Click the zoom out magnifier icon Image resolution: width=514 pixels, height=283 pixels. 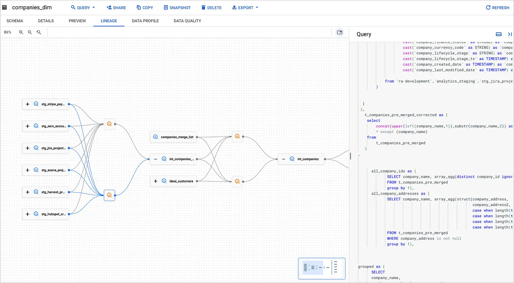click(30, 32)
